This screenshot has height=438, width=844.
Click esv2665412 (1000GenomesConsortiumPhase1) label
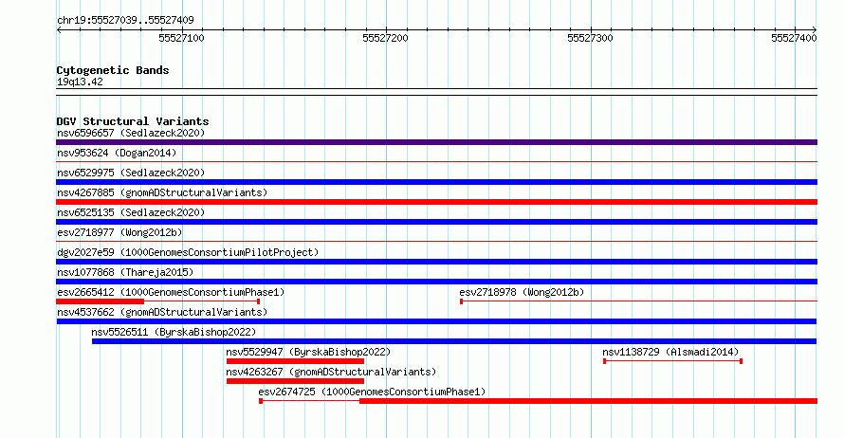tap(171, 292)
